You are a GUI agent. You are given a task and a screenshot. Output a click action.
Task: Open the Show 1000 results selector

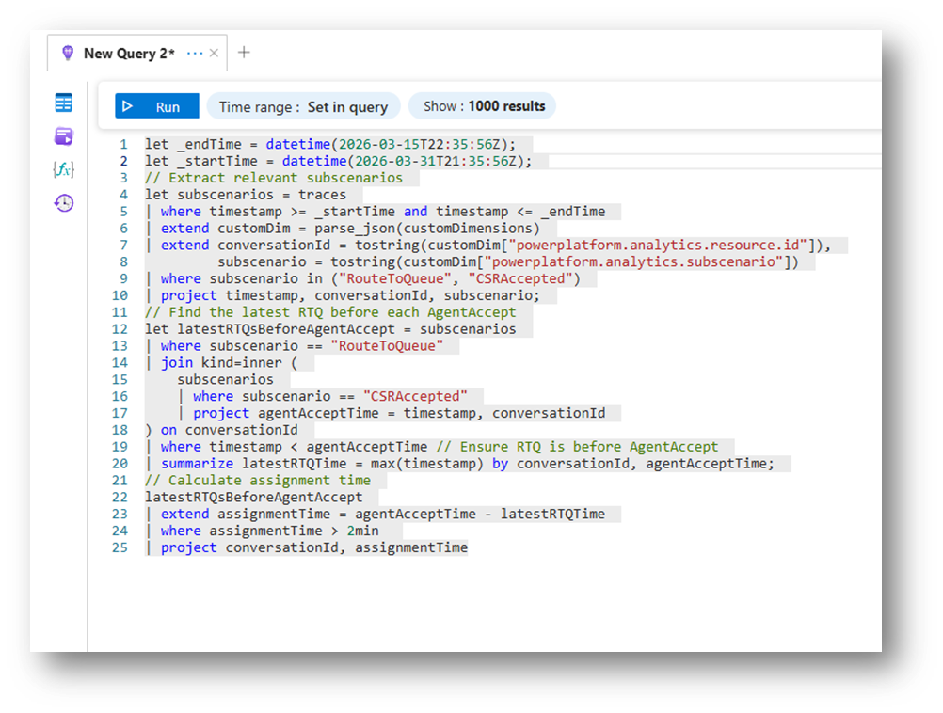tap(484, 106)
